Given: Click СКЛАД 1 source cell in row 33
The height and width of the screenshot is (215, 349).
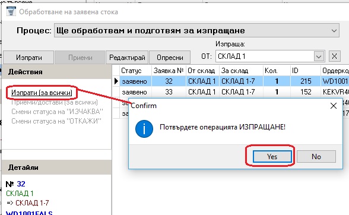Looking at the screenshot, I should pos(202,92).
